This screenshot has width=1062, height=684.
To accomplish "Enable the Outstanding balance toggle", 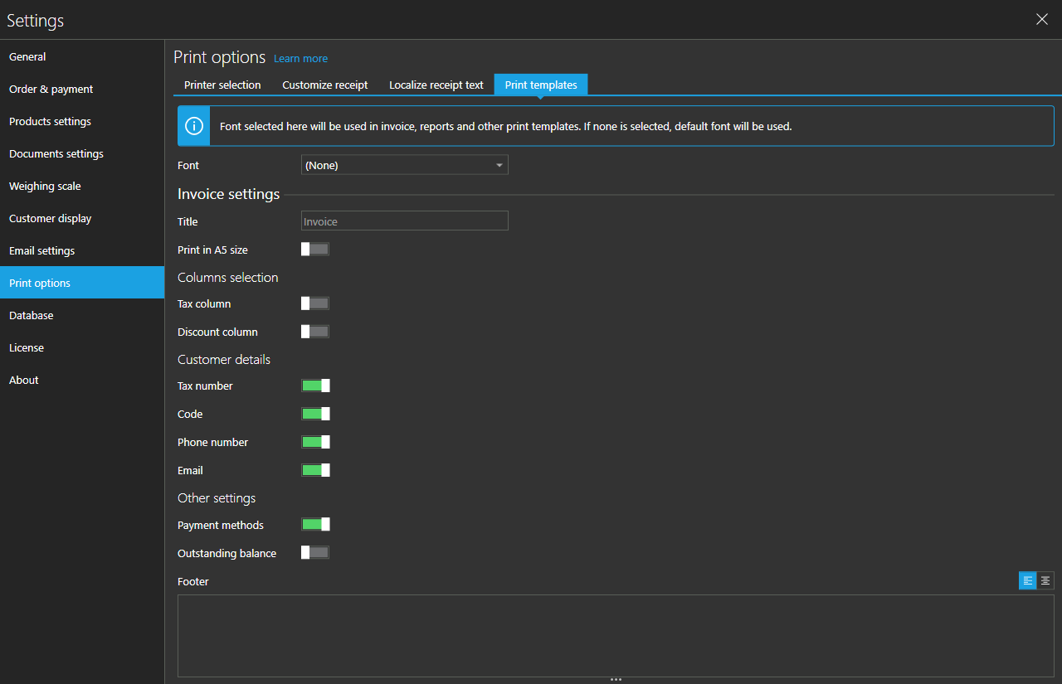I will pos(315,552).
